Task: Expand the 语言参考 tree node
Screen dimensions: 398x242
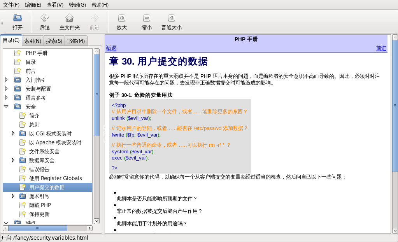Action: 6,98
